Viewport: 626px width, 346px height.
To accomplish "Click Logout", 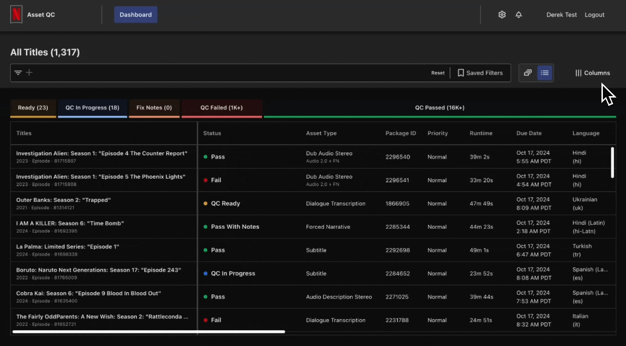I will (x=594, y=15).
